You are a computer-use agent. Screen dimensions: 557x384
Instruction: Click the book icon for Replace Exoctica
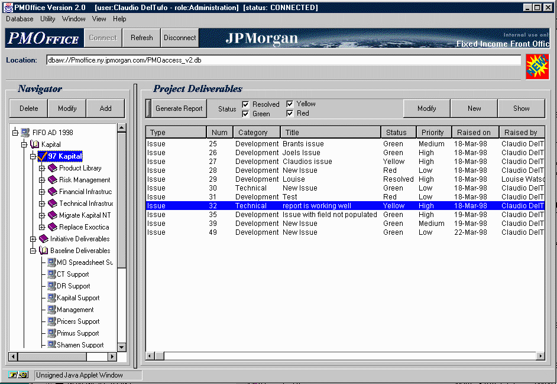coord(52,227)
